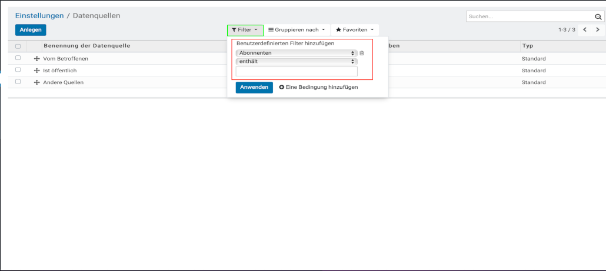The image size is (606, 271).
Task: Click the search magnifier icon
Action: click(598, 17)
